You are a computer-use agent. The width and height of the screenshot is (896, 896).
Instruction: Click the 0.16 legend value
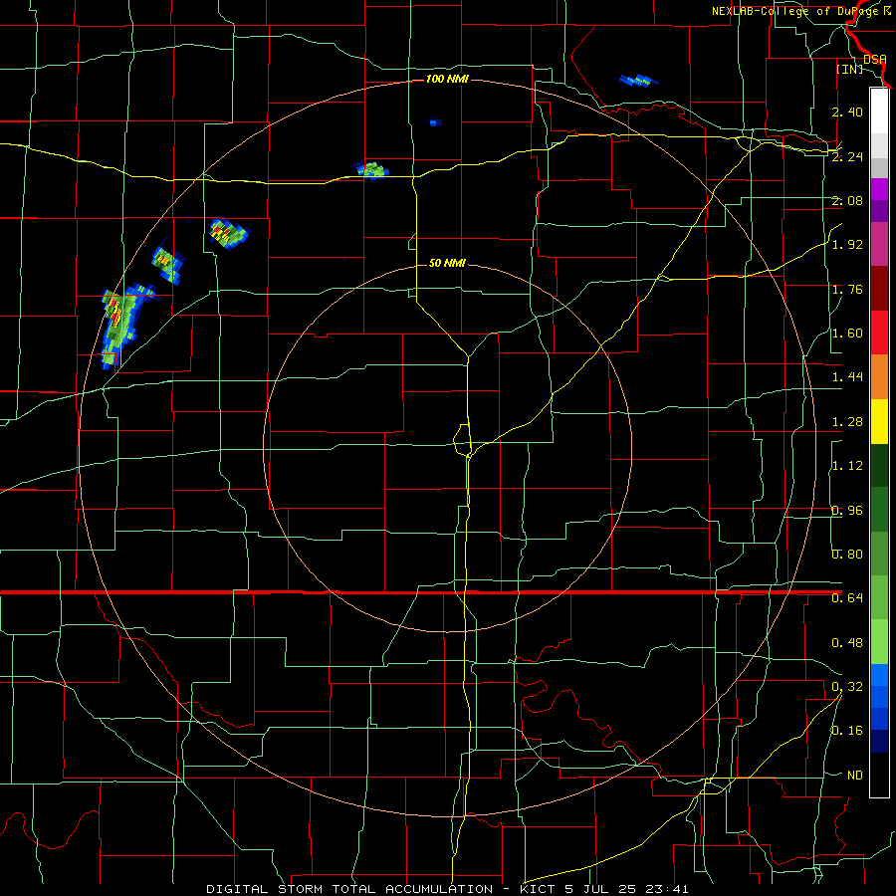point(847,731)
